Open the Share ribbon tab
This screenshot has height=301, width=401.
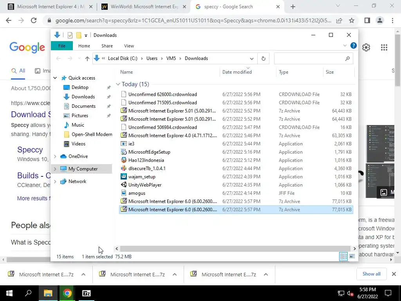107,46
